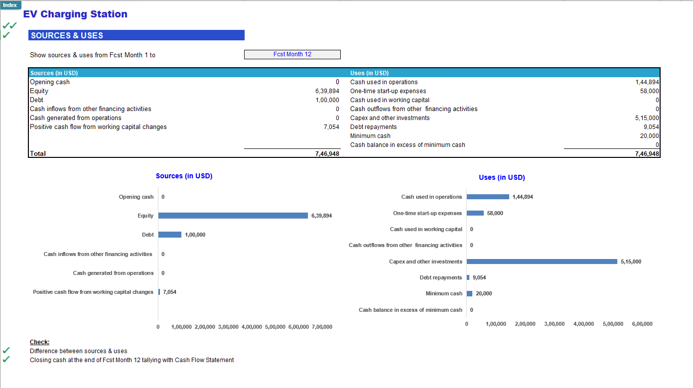
Task: Click the Sources (in USD) chart title
Action: point(184,176)
